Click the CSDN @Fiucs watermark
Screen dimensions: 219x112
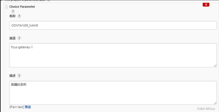point(206,109)
